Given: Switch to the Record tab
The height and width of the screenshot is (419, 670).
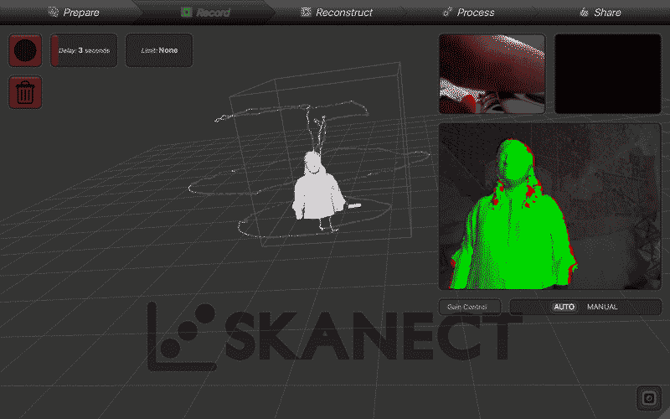Looking at the screenshot, I should (206, 12).
